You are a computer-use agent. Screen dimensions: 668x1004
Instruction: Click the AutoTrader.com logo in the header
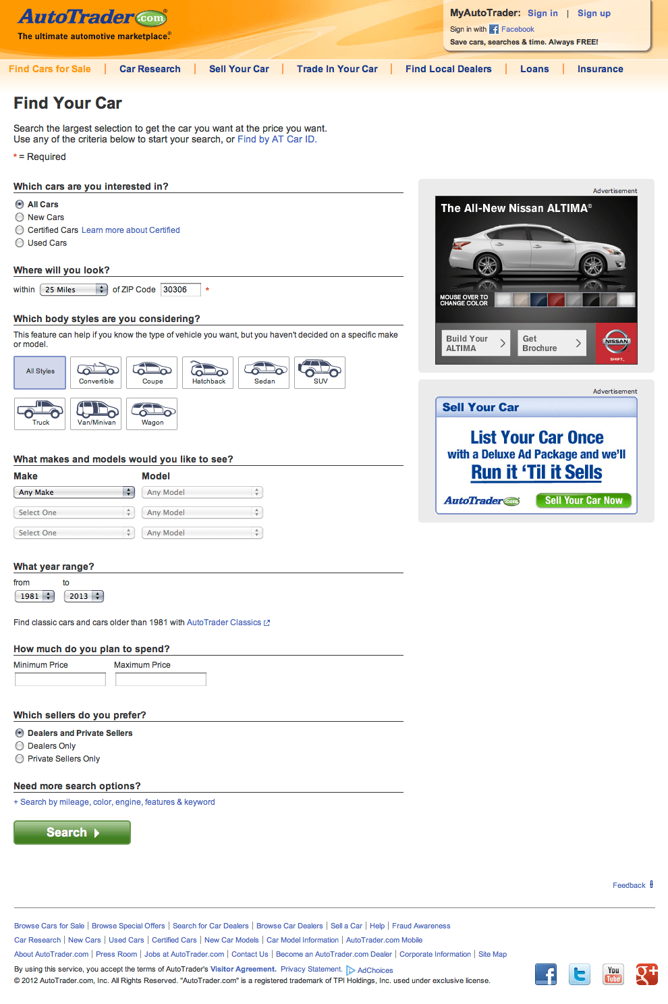coord(92,18)
